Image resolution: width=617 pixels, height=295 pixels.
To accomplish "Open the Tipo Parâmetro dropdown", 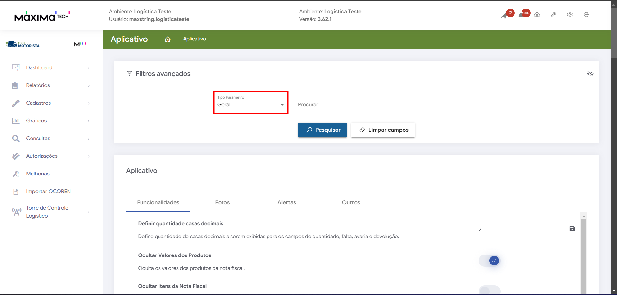I will pyautogui.click(x=251, y=104).
